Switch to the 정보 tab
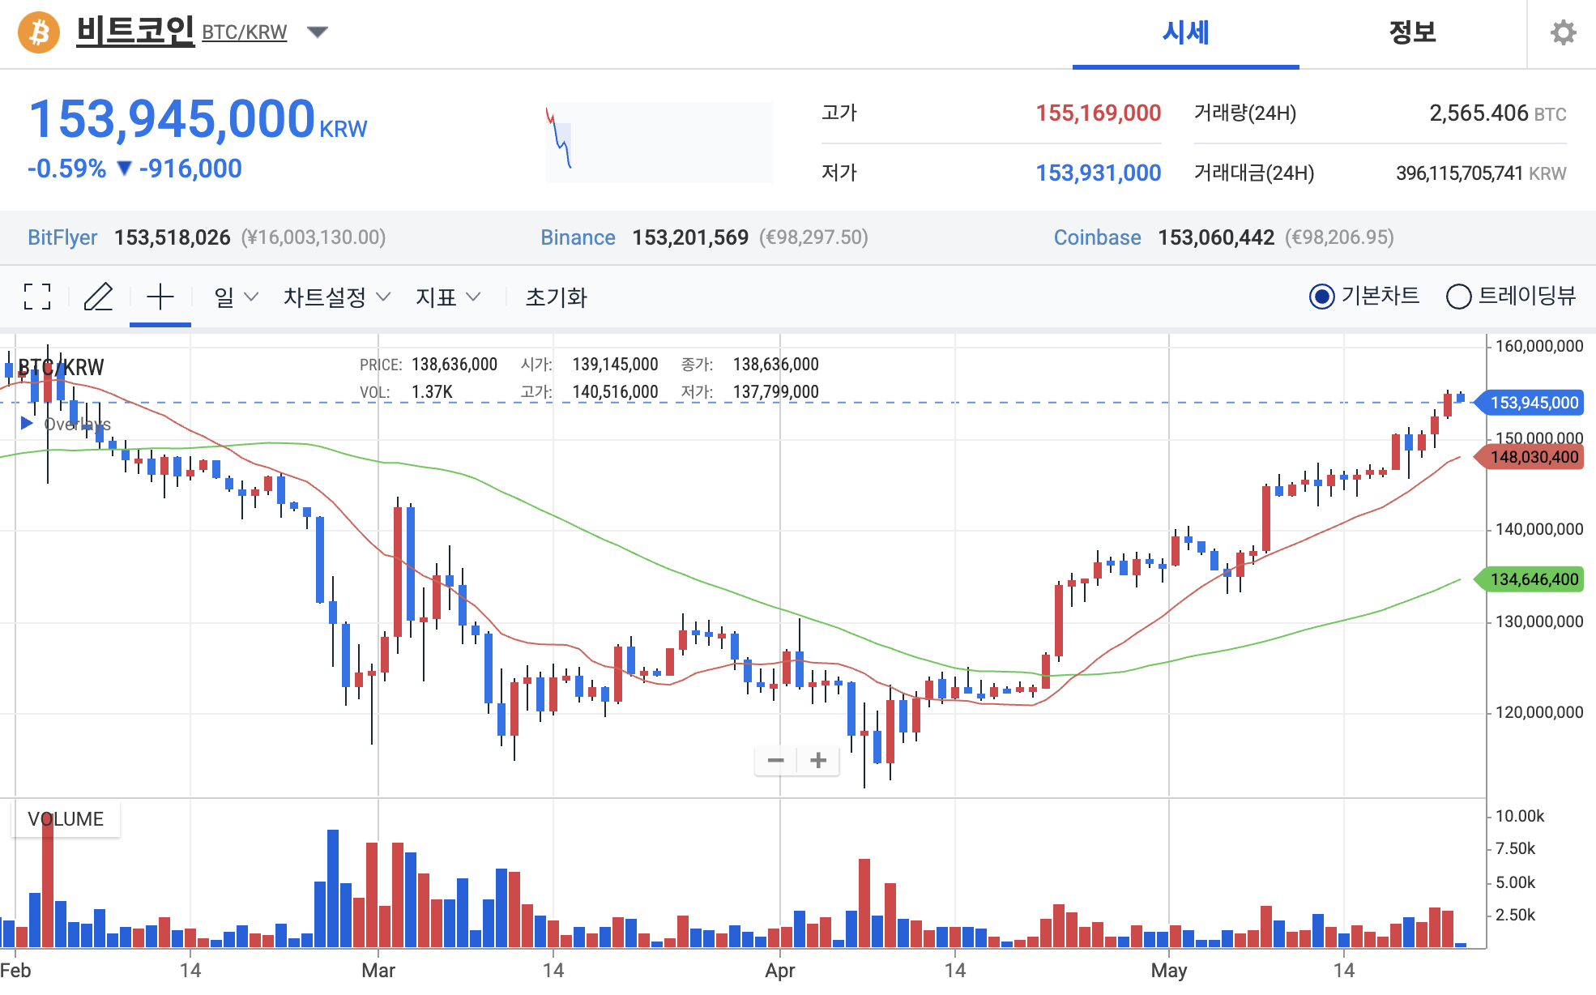The width and height of the screenshot is (1596, 995). (x=1412, y=32)
